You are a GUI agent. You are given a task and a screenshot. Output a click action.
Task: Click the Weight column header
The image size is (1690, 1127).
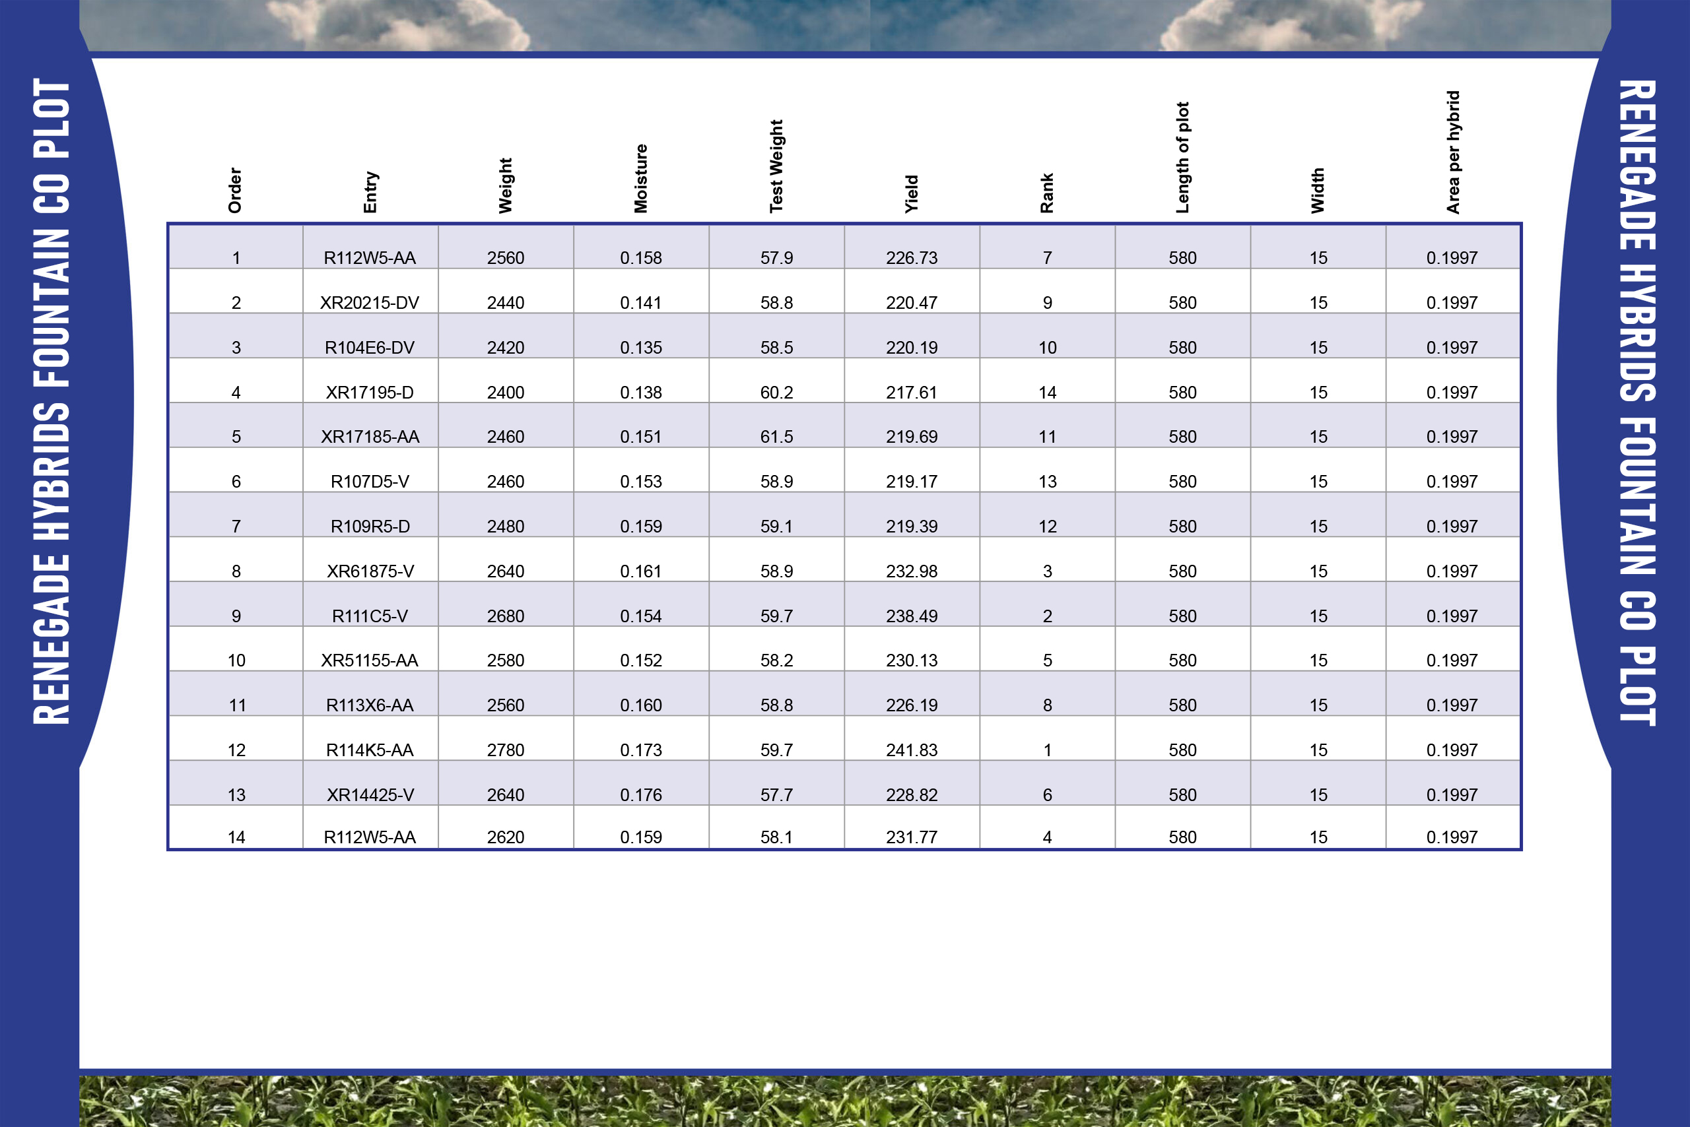(x=506, y=185)
